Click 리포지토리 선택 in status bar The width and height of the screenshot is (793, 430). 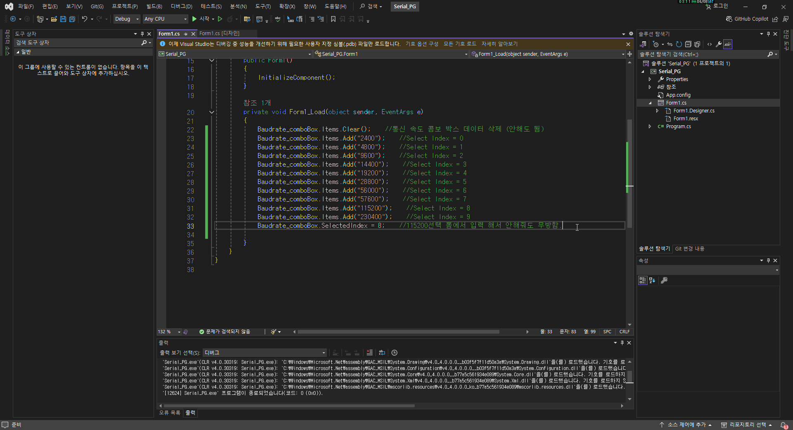point(747,425)
